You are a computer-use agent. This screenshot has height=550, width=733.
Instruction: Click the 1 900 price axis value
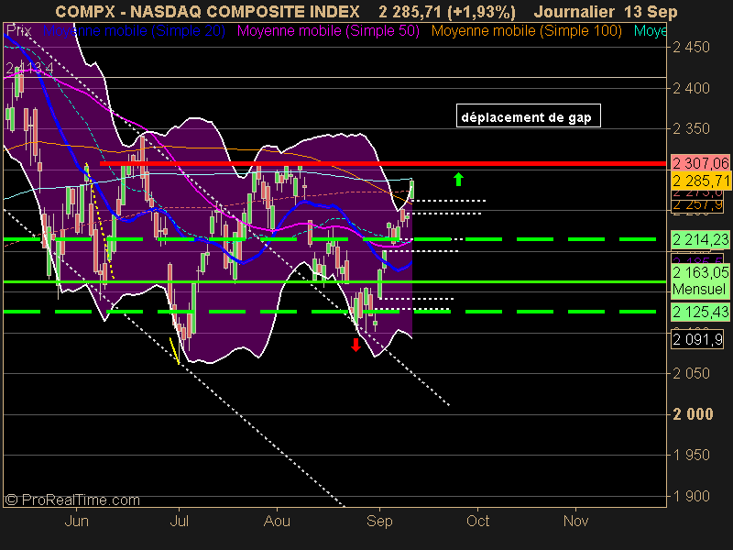(691, 496)
